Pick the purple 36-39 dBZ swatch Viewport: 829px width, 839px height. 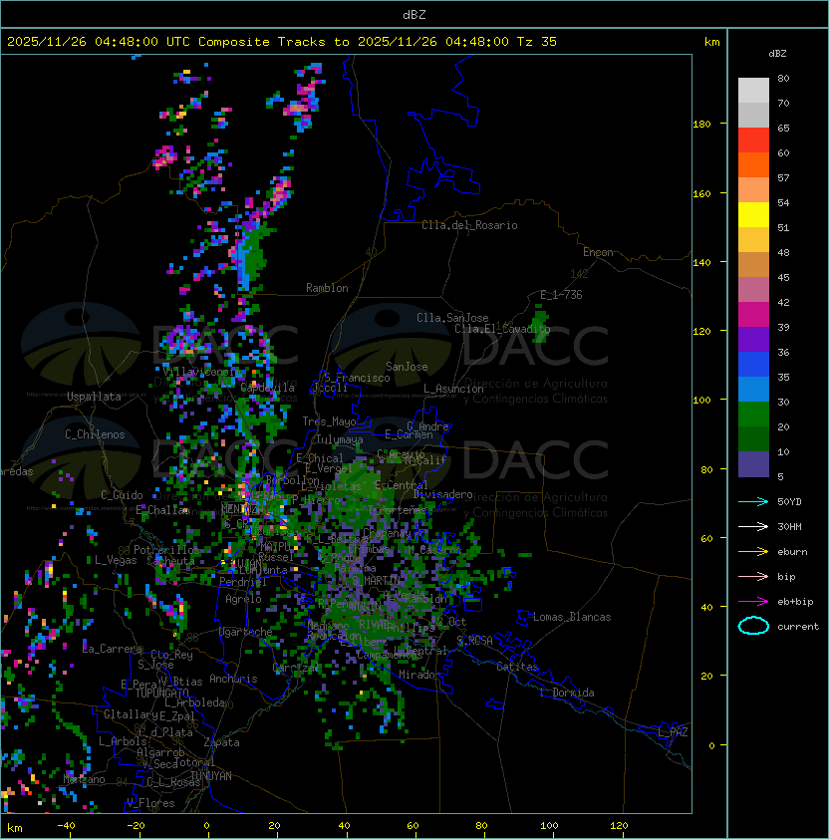point(753,339)
